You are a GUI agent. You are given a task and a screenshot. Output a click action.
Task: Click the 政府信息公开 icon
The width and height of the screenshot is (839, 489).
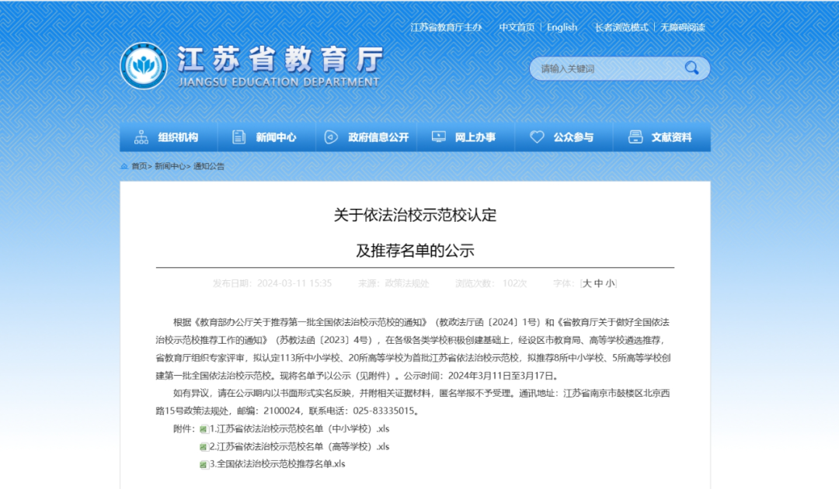(x=331, y=137)
